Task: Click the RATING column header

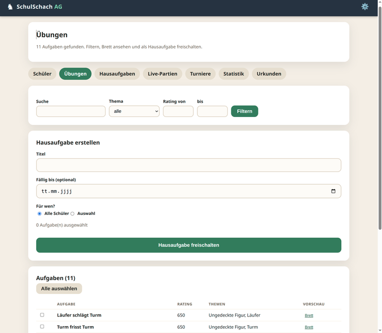Action: 185,304
